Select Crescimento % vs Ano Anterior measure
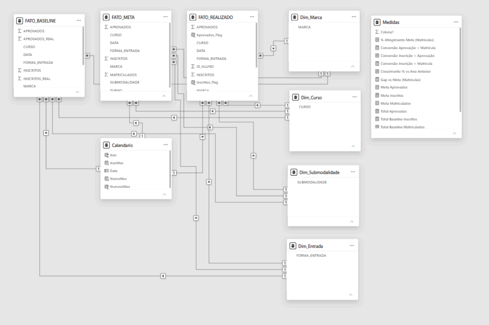Screen dimensions: 489x325 coord(406,71)
